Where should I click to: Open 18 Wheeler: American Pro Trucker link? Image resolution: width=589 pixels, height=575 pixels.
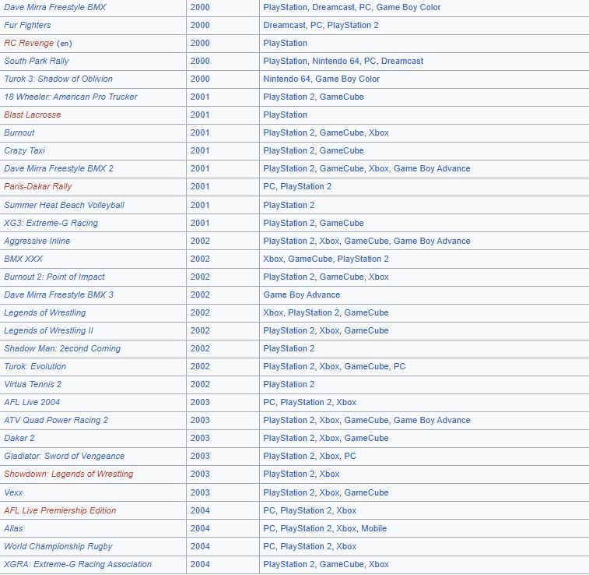click(x=71, y=97)
